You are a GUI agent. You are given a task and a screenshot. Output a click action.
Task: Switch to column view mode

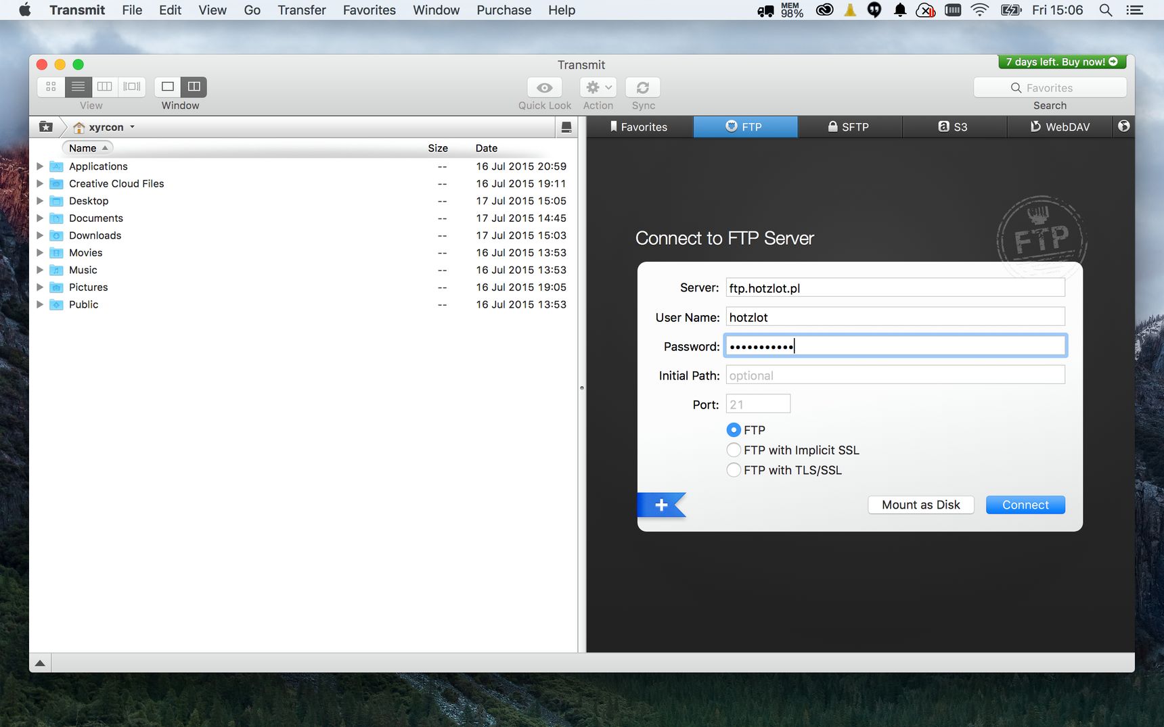[x=105, y=87]
